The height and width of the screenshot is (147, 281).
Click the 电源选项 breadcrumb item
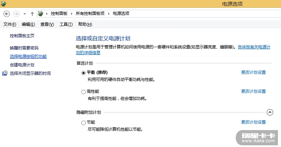coord(121,14)
